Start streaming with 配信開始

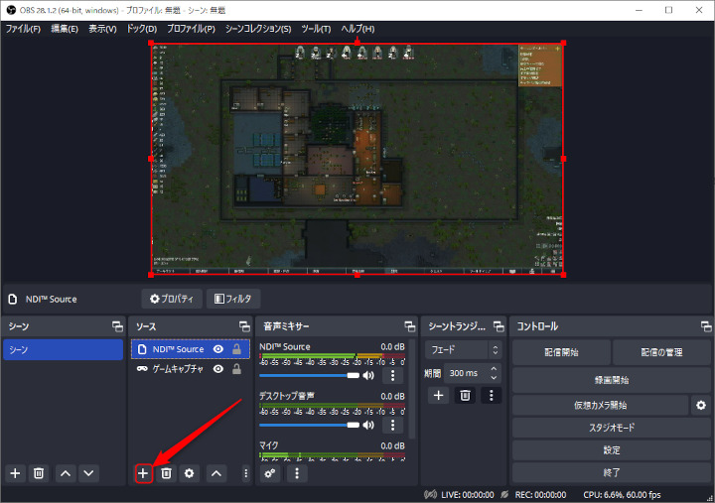(x=561, y=352)
